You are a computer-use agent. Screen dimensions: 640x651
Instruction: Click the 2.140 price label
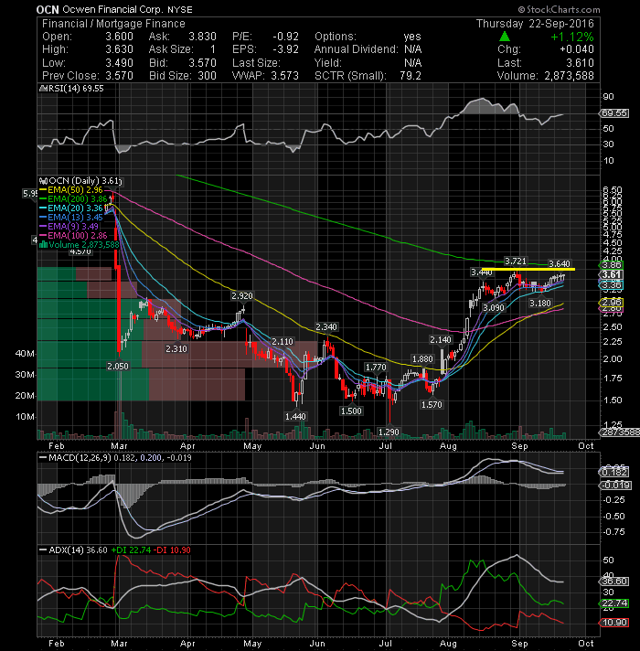tap(441, 339)
